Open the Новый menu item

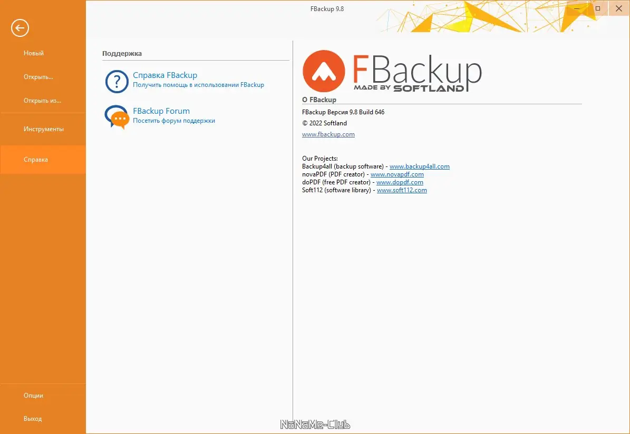(x=34, y=53)
